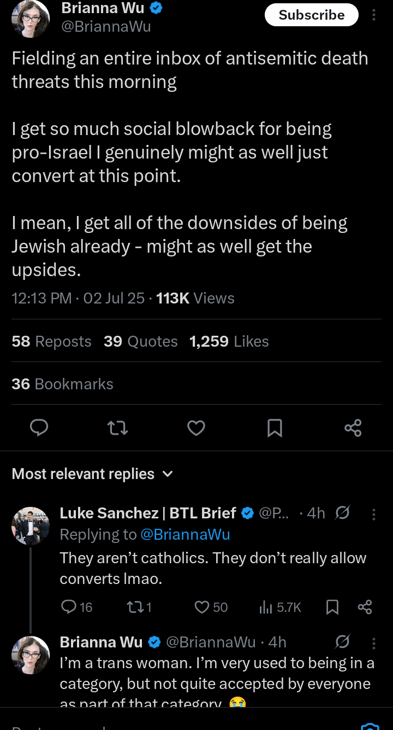The image size is (393, 730).
Task: Repost the main Brianna Wu post
Action: (x=118, y=428)
